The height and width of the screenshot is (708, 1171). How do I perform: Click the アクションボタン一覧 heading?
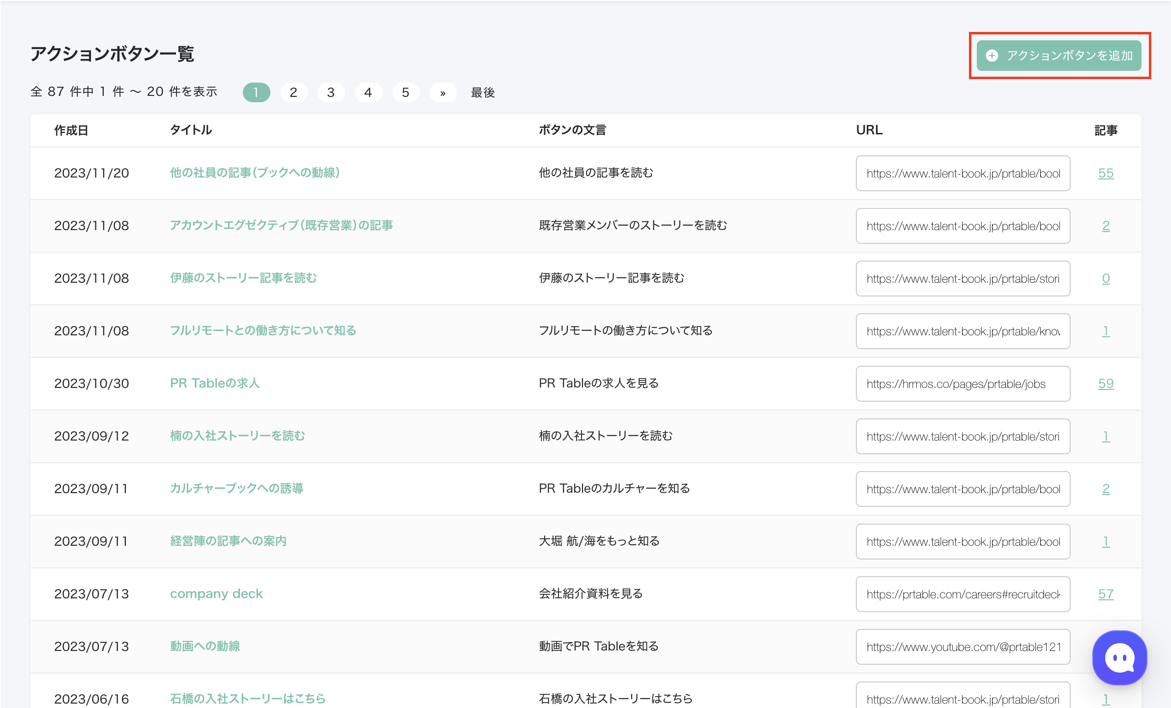click(x=112, y=54)
